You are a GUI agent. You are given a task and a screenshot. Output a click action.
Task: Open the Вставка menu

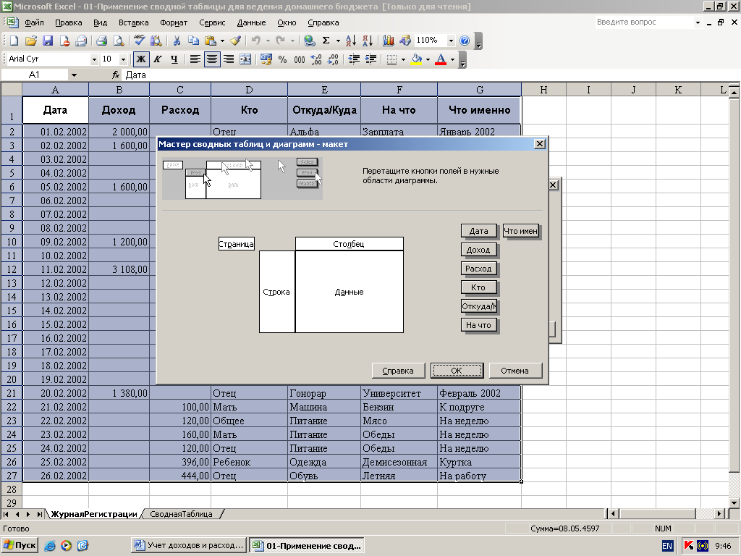pyautogui.click(x=133, y=22)
